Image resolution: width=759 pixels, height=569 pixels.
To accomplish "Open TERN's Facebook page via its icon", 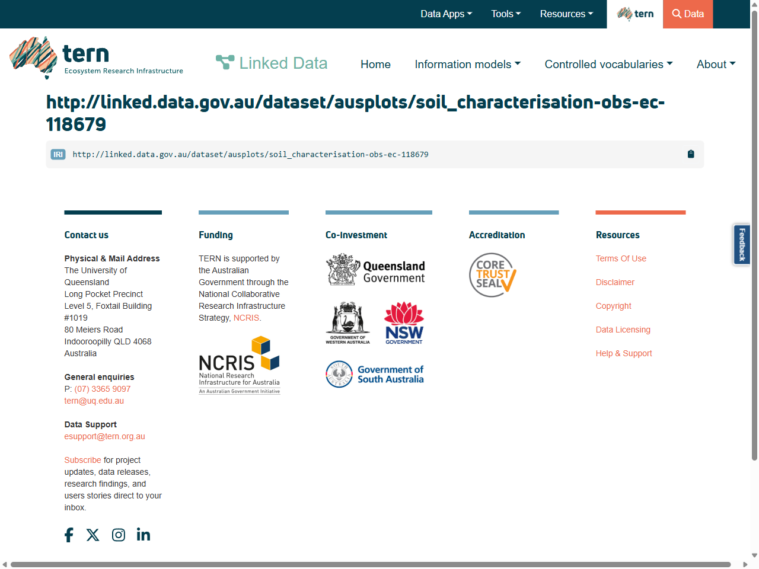I will 69,535.
